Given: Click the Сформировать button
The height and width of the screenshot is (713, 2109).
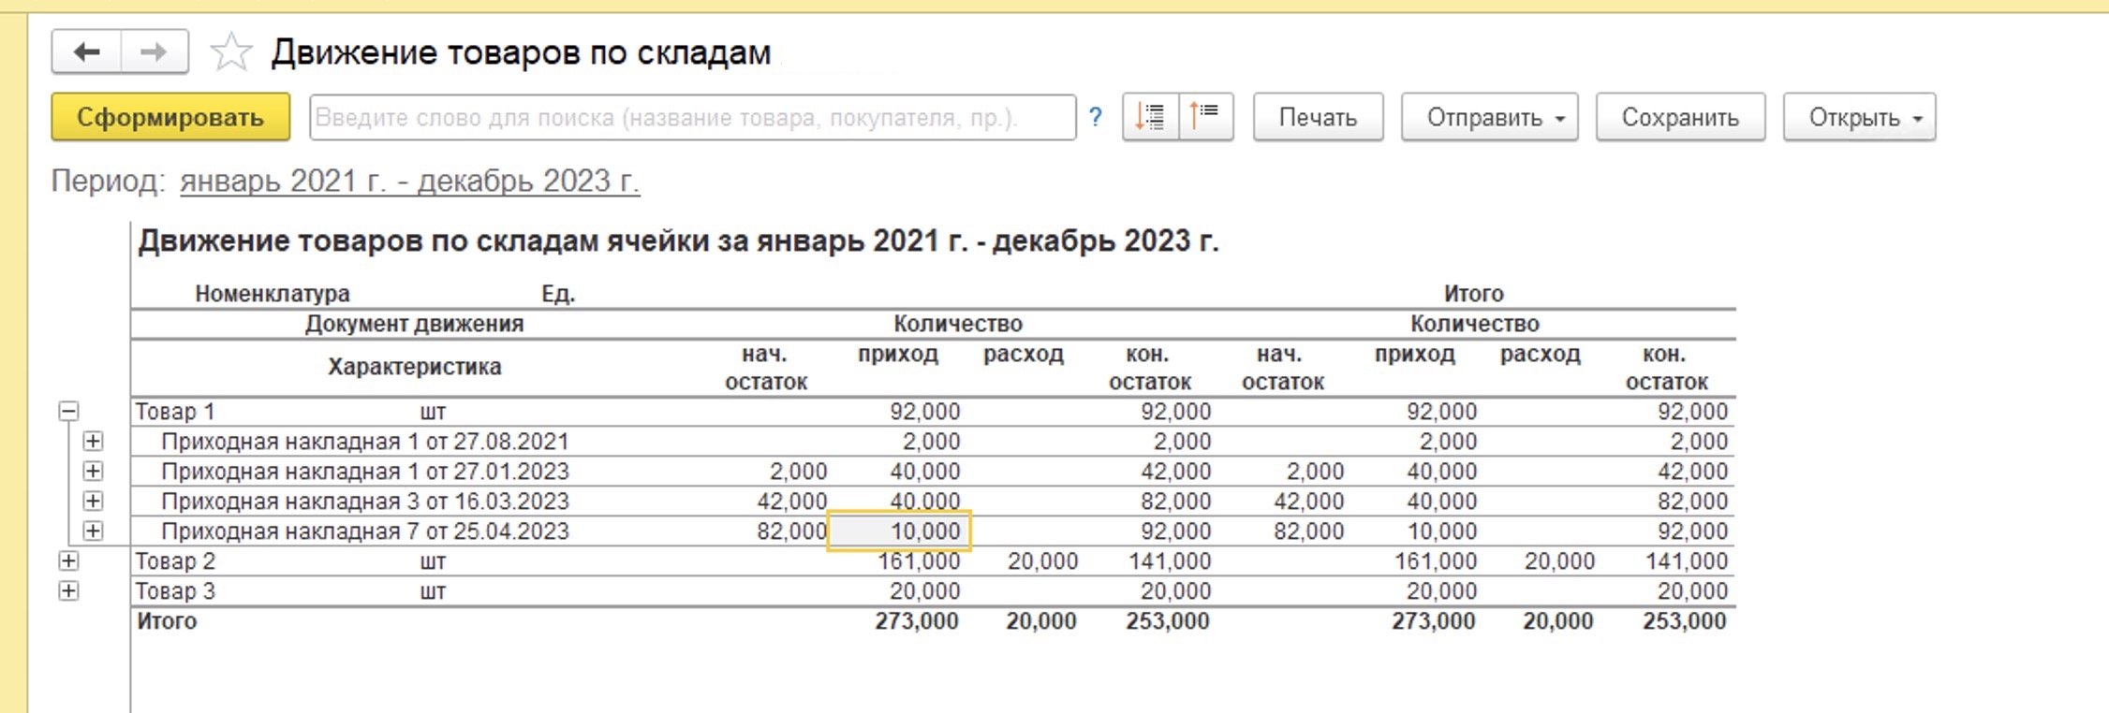Looking at the screenshot, I should tap(170, 117).
